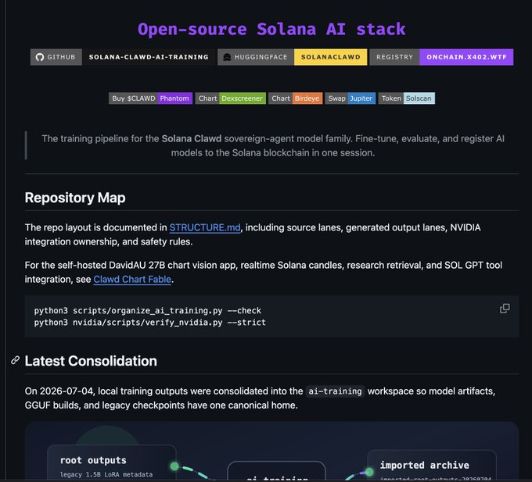This screenshot has height=482, width=532.
Task: Click the verify_nvidia.py --strict command line
Action: (x=149, y=322)
